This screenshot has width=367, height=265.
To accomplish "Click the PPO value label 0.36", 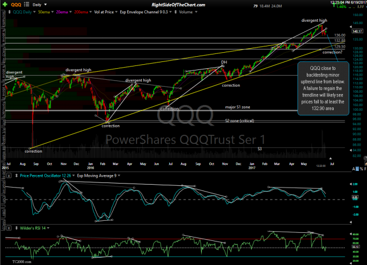I will pyautogui.click(x=355, y=197).
